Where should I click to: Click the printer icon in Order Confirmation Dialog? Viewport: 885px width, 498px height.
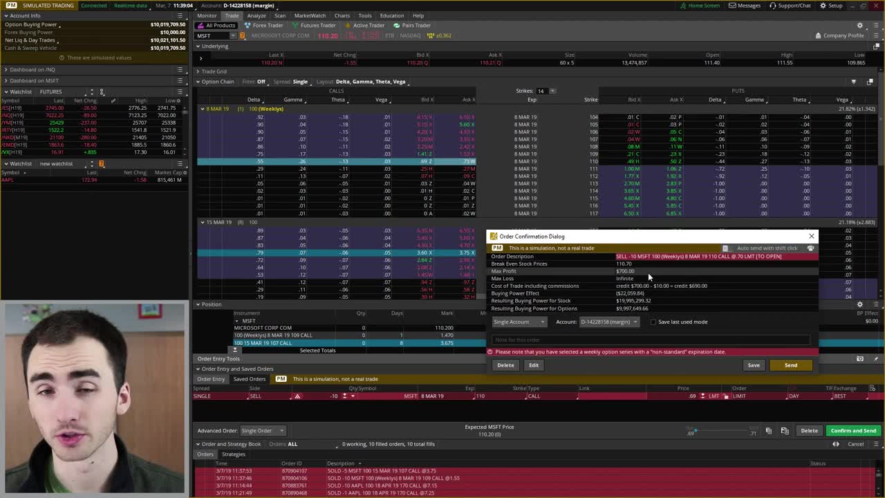810,248
